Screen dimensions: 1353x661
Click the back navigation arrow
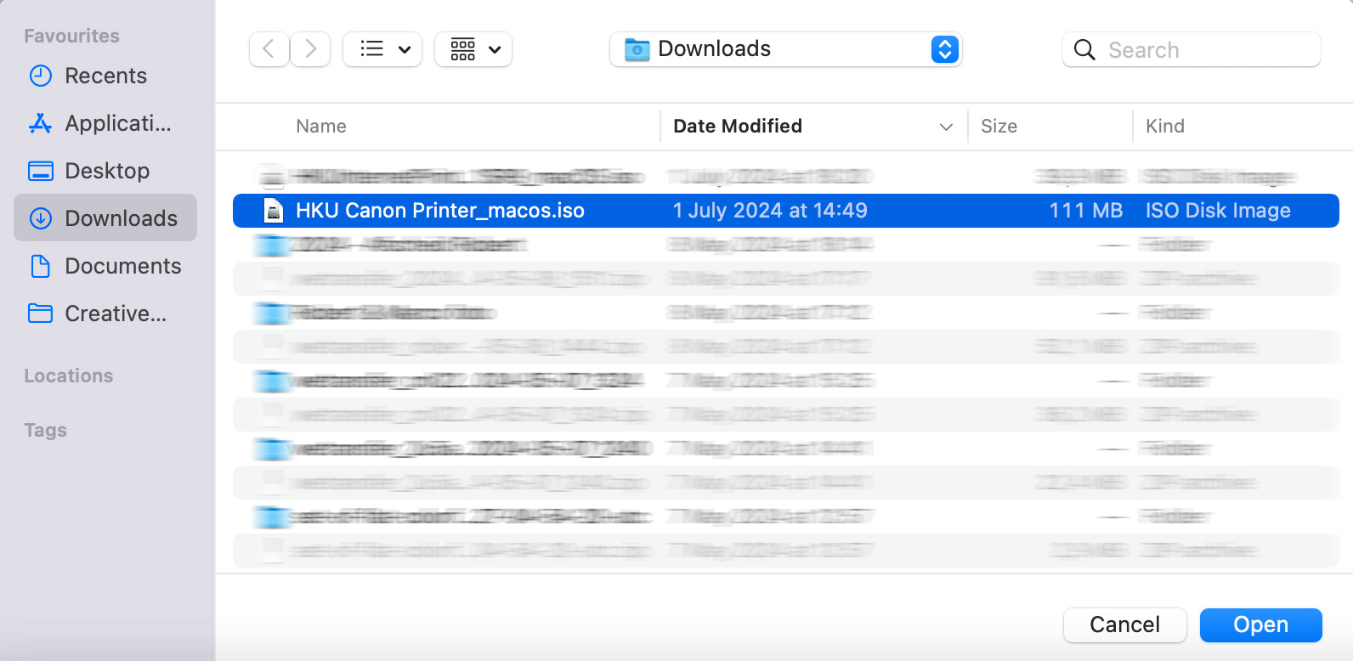tap(269, 49)
